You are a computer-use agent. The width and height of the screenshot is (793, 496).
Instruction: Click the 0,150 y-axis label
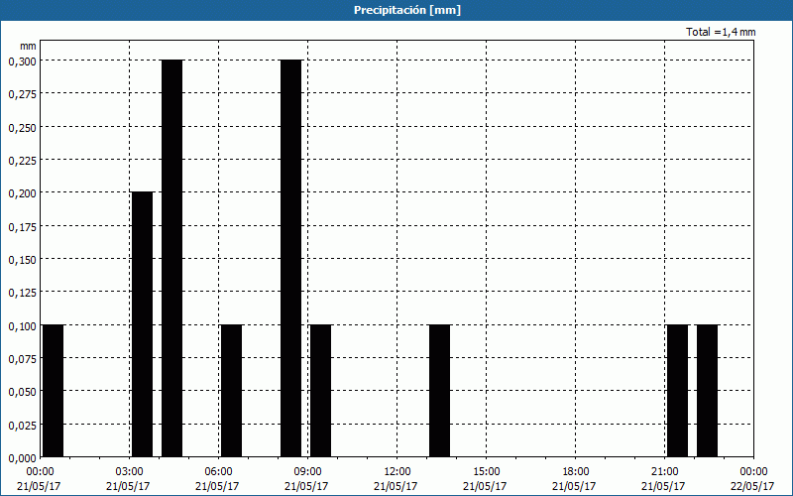click(x=22, y=260)
